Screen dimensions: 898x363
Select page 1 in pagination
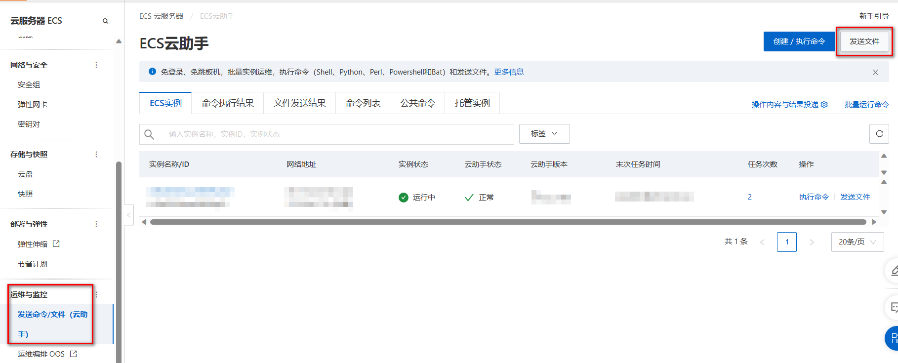(787, 242)
